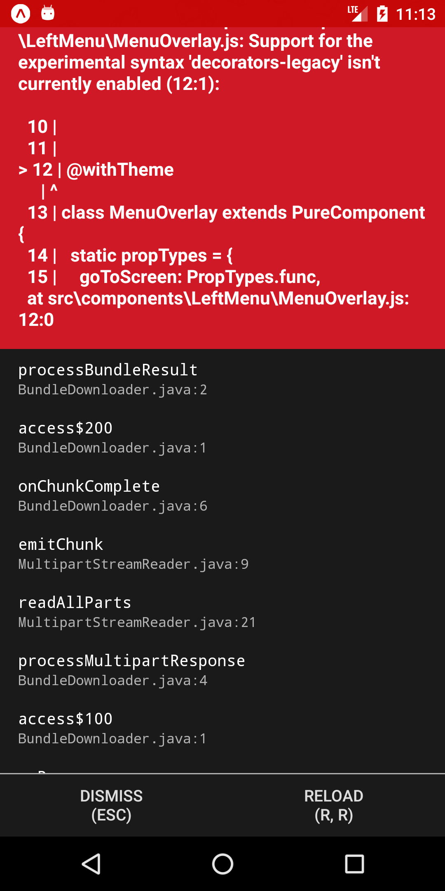Select the access$200 stack frame
445x891 pixels.
coord(222,438)
